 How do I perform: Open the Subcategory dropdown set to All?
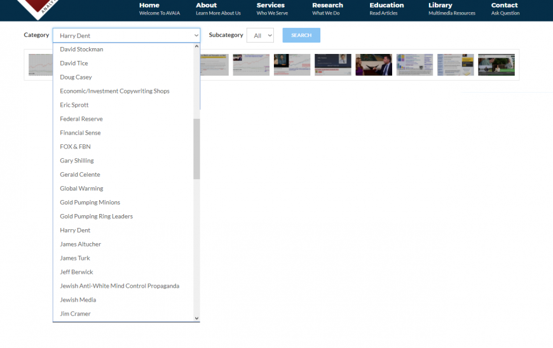[x=260, y=36]
